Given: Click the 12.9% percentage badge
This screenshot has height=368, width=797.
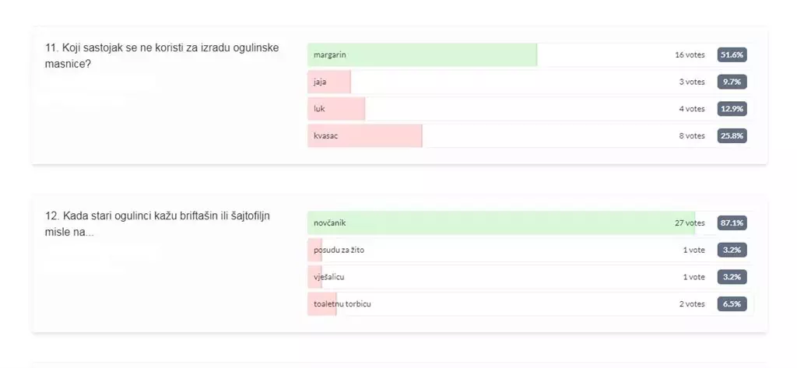Looking at the screenshot, I should coord(732,109).
